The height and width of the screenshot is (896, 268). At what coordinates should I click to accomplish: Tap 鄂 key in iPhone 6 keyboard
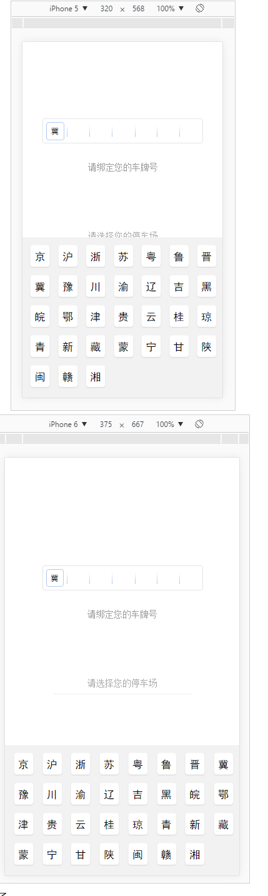224,794
